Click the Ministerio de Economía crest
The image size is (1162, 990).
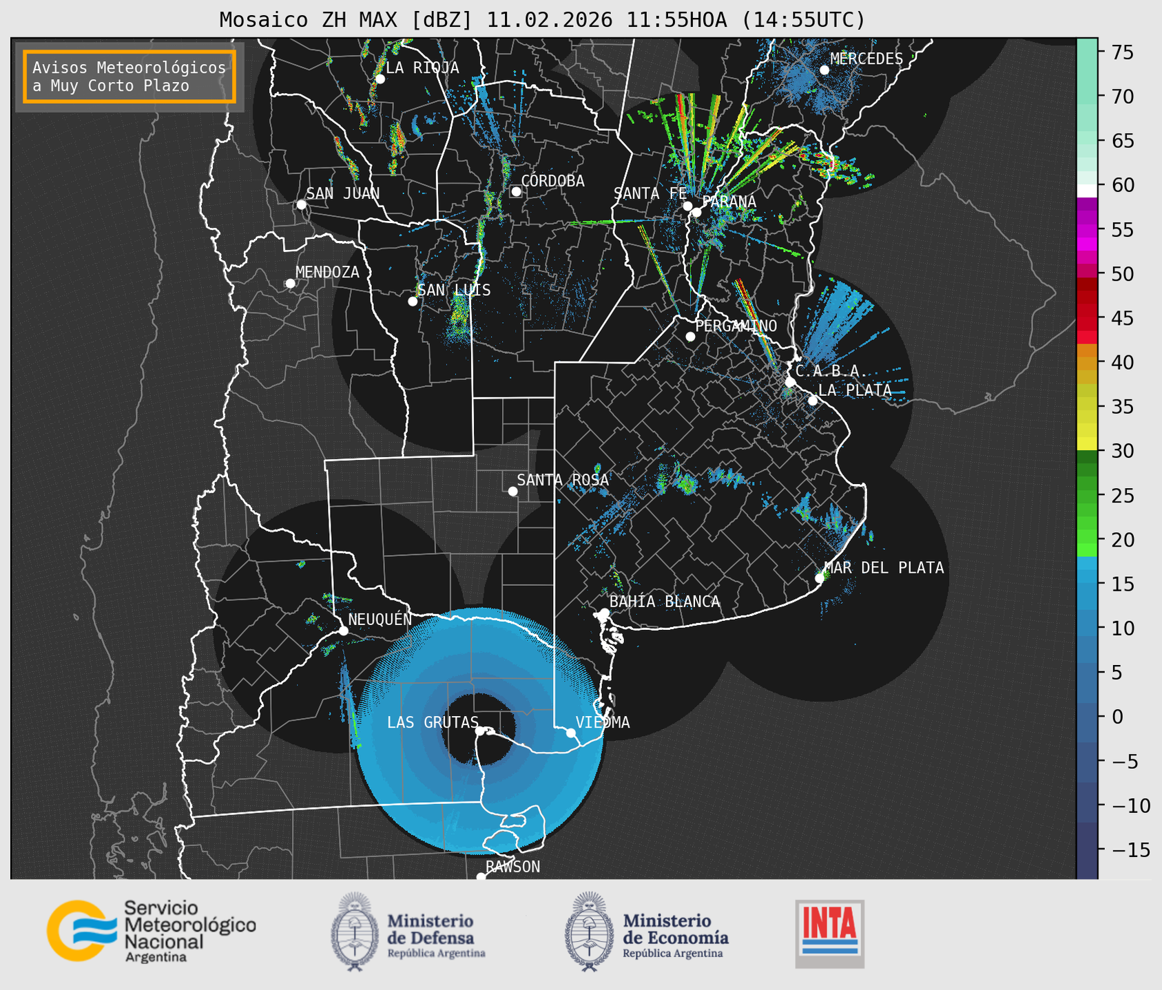tap(590, 932)
